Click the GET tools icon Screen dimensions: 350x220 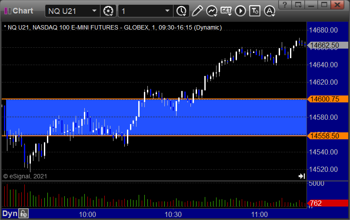pyautogui.click(x=226, y=11)
